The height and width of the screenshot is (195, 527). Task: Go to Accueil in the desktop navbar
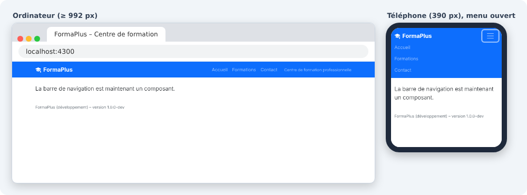219,70
